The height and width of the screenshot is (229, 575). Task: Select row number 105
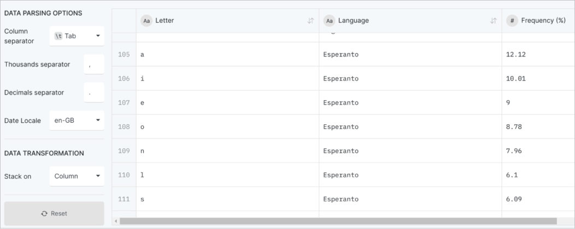[x=124, y=55]
